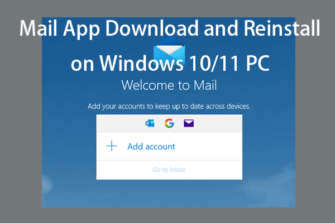Click the purple Yahoo mail envelope icon

pos(189,123)
